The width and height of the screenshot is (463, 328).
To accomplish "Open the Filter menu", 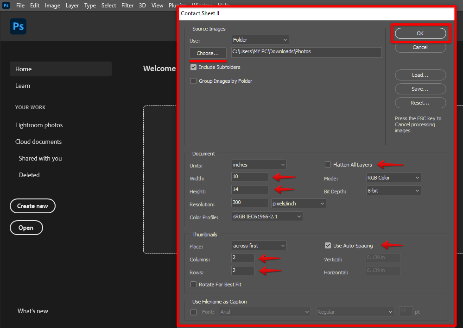I will pos(127,6).
